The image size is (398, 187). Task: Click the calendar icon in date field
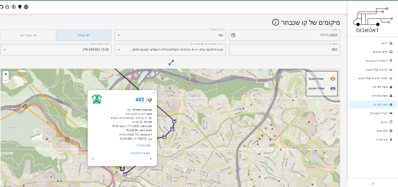(233, 35)
